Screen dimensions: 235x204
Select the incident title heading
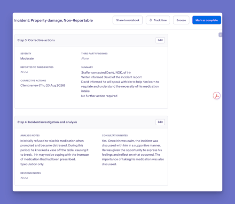(x=54, y=20)
